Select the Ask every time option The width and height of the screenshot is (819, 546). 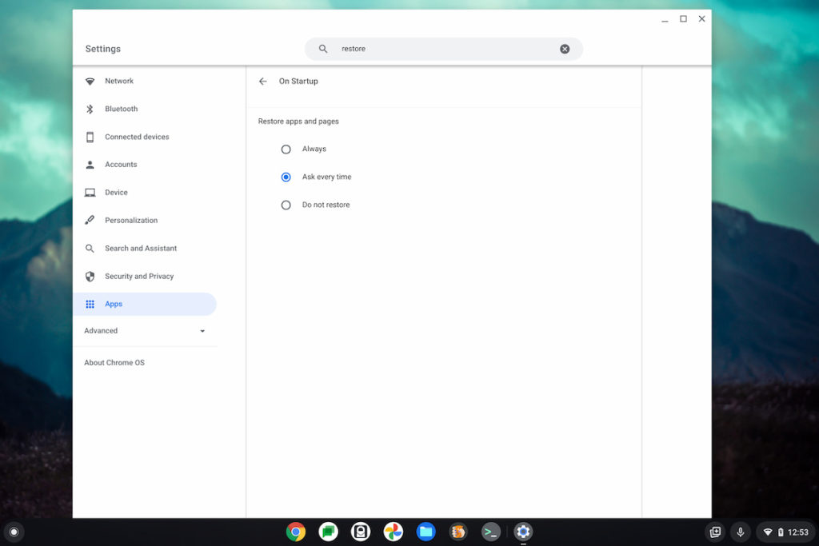(286, 177)
